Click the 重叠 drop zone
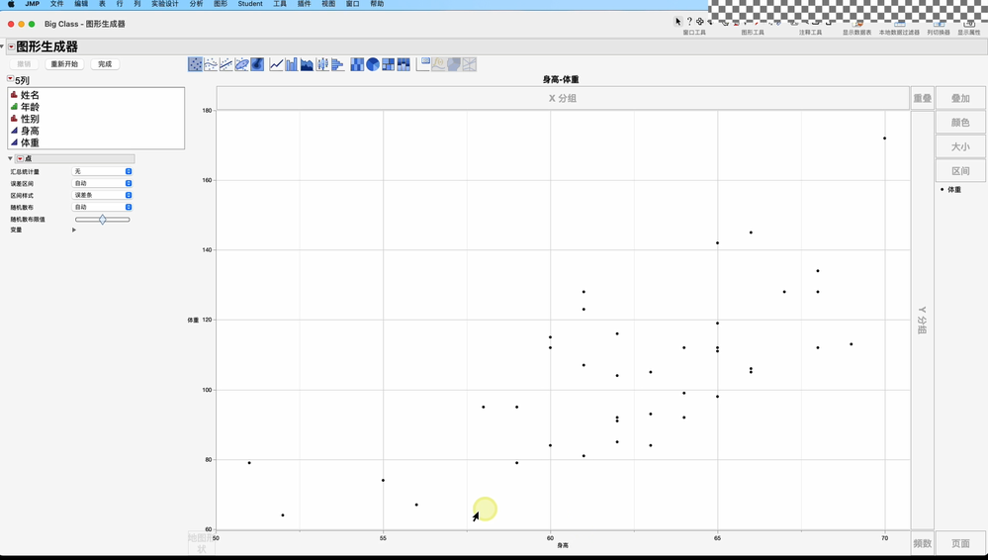988x560 pixels. tap(923, 98)
